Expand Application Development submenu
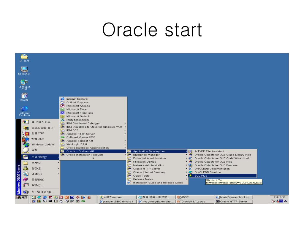304x228 pixels. (x=157, y=151)
